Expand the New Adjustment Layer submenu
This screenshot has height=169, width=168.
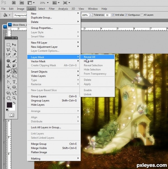(54, 47)
